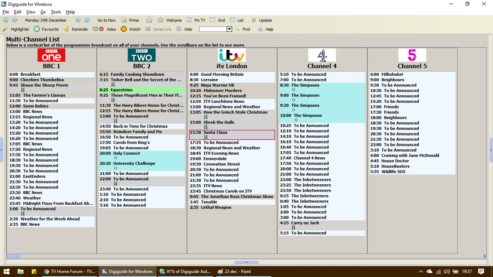
Task: Click the ITV channel logo
Action: [231, 55]
